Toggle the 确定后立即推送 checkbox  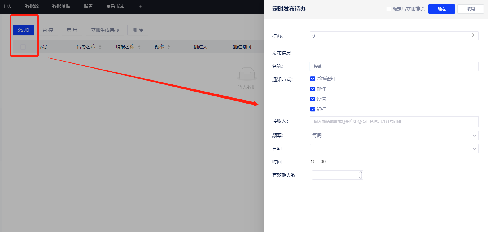coord(389,9)
